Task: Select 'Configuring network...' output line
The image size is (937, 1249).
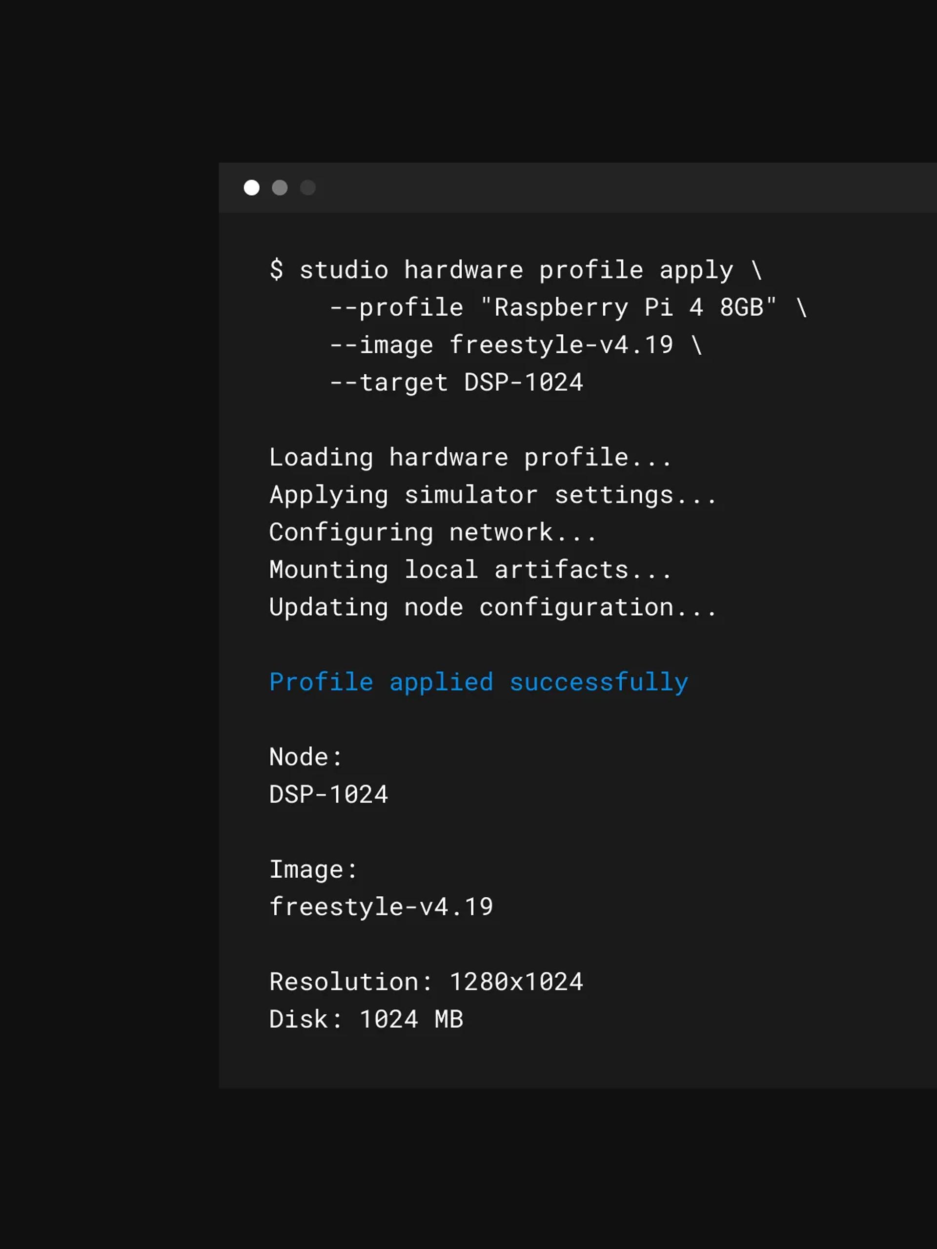Action: pos(433,532)
